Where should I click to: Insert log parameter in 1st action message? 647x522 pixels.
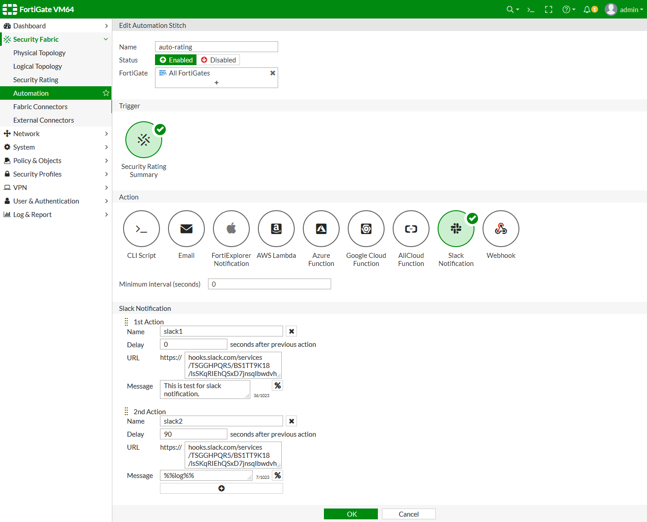(278, 385)
